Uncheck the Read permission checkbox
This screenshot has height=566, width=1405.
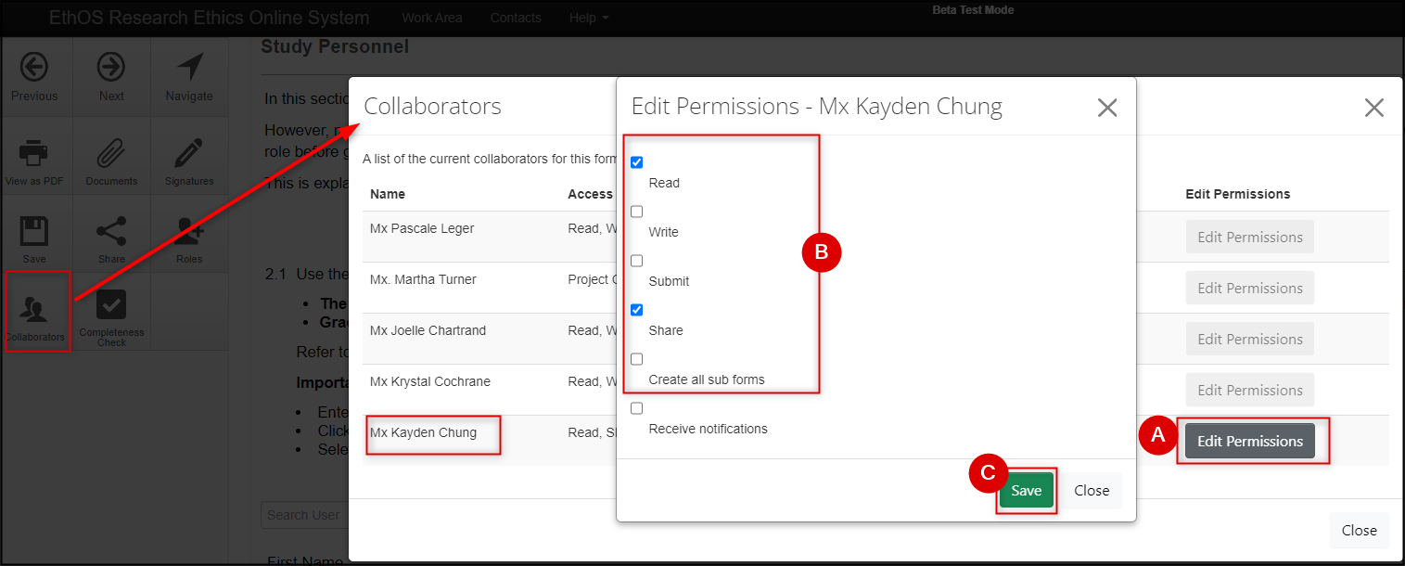(637, 162)
